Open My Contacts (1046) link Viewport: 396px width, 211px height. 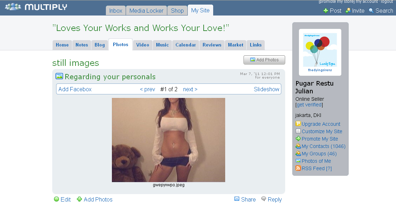click(323, 146)
